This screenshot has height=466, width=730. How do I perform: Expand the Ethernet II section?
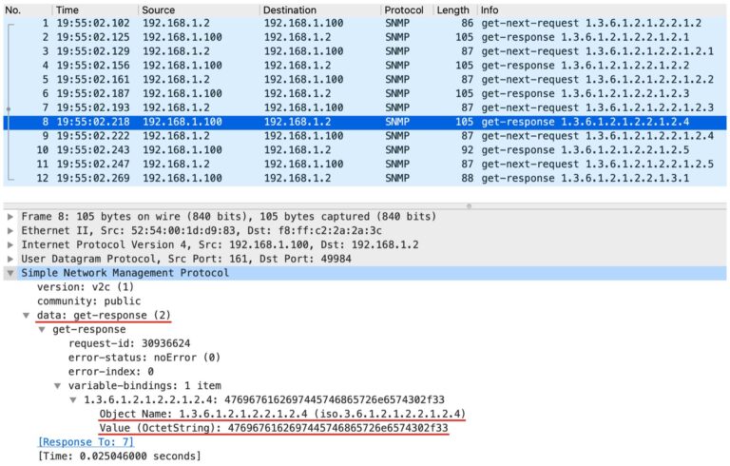coord(11,231)
